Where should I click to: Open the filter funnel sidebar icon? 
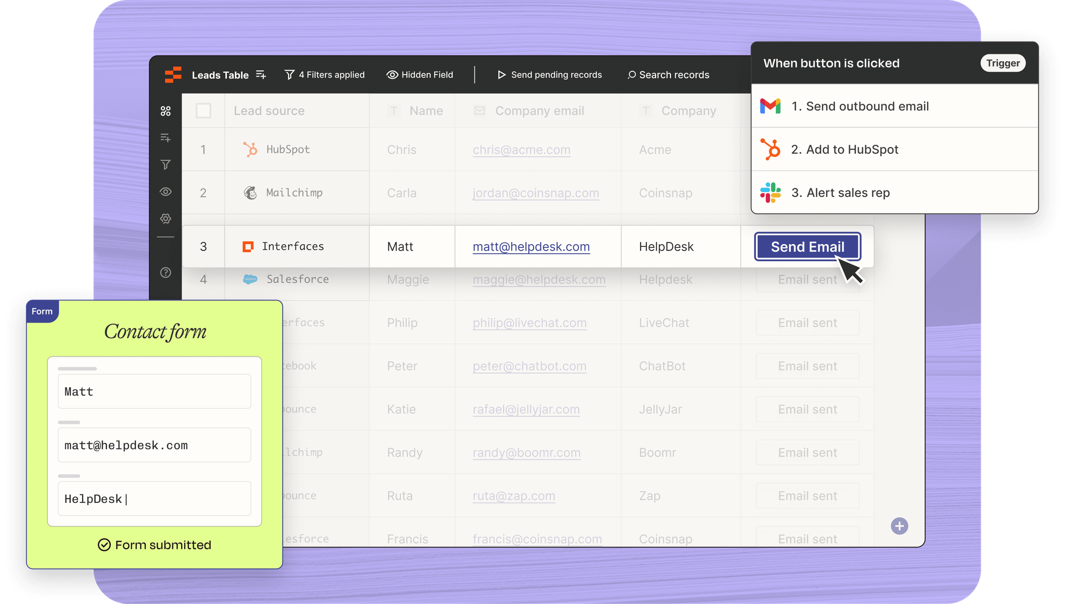(x=166, y=165)
